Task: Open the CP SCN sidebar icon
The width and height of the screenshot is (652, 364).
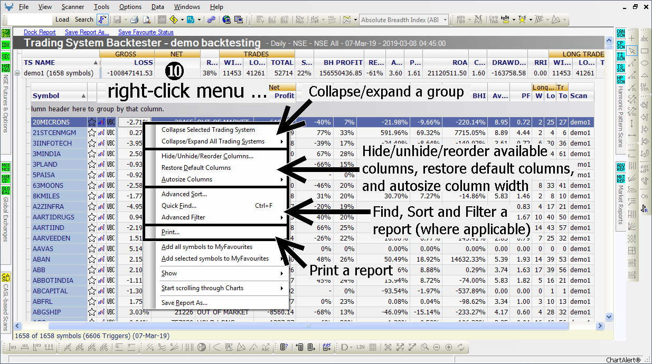Action: click(x=621, y=45)
